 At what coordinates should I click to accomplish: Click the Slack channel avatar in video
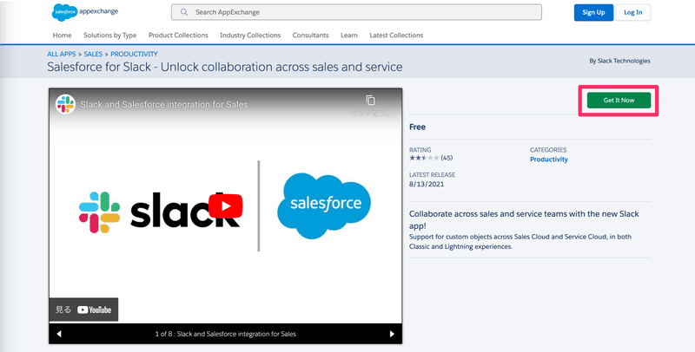tap(65, 104)
